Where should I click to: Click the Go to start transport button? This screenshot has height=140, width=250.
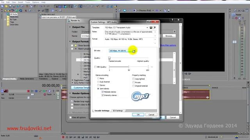87,137
